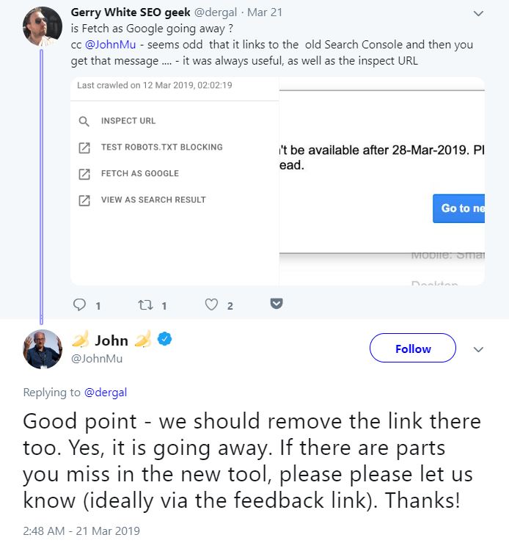
Task: Follow John's account
Action: [413, 349]
